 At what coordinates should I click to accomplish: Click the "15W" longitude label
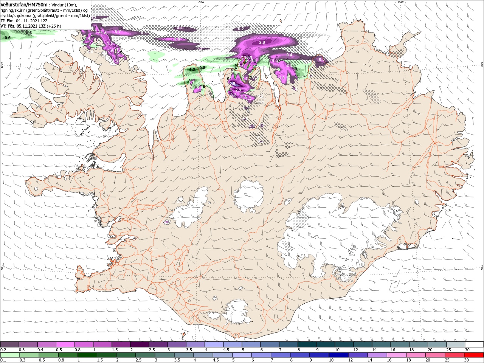click(x=400, y=2)
